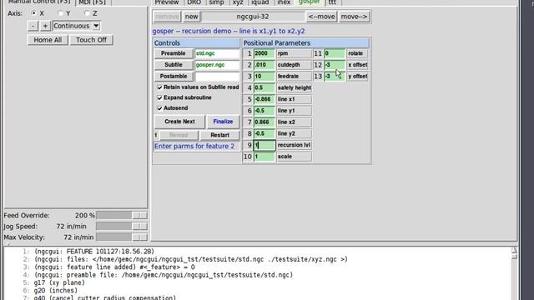The image size is (534, 300).
Task: Click g-code line 'g17 (xy plane)'
Action: coord(59,282)
